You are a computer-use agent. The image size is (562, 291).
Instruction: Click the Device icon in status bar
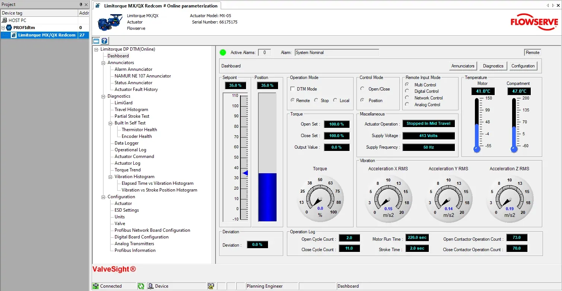click(151, 286)
